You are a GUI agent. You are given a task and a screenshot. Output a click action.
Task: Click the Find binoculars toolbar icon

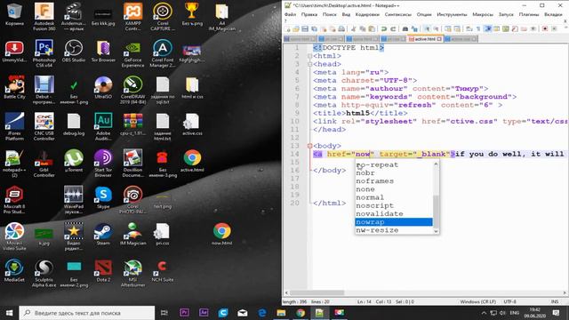[x=405, y=28]
